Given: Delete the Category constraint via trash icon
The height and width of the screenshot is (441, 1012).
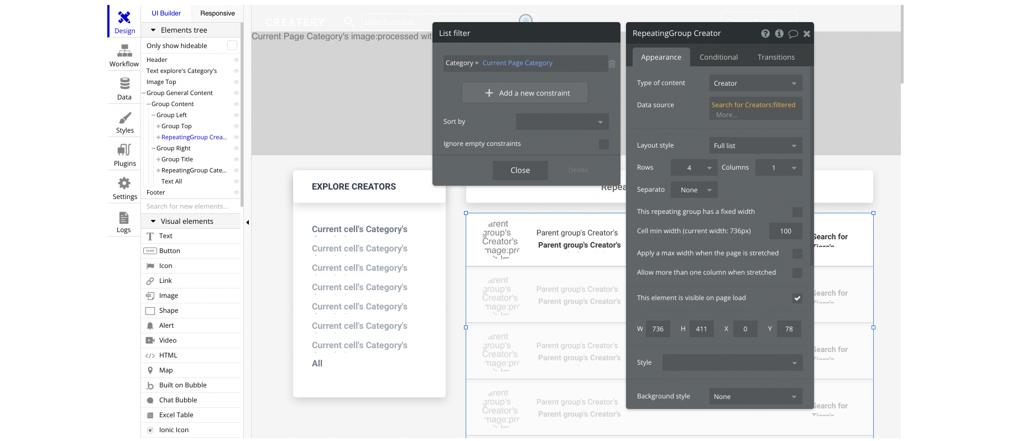Looking at the screenshot, I should click(x=612, y=64).
